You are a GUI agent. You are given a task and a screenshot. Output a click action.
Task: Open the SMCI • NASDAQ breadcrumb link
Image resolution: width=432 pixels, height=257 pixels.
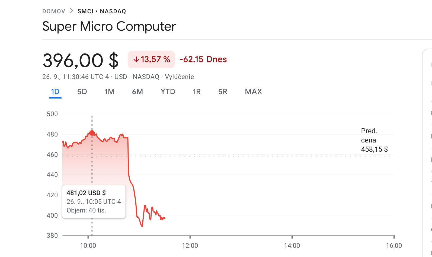[x=102, y=11]
